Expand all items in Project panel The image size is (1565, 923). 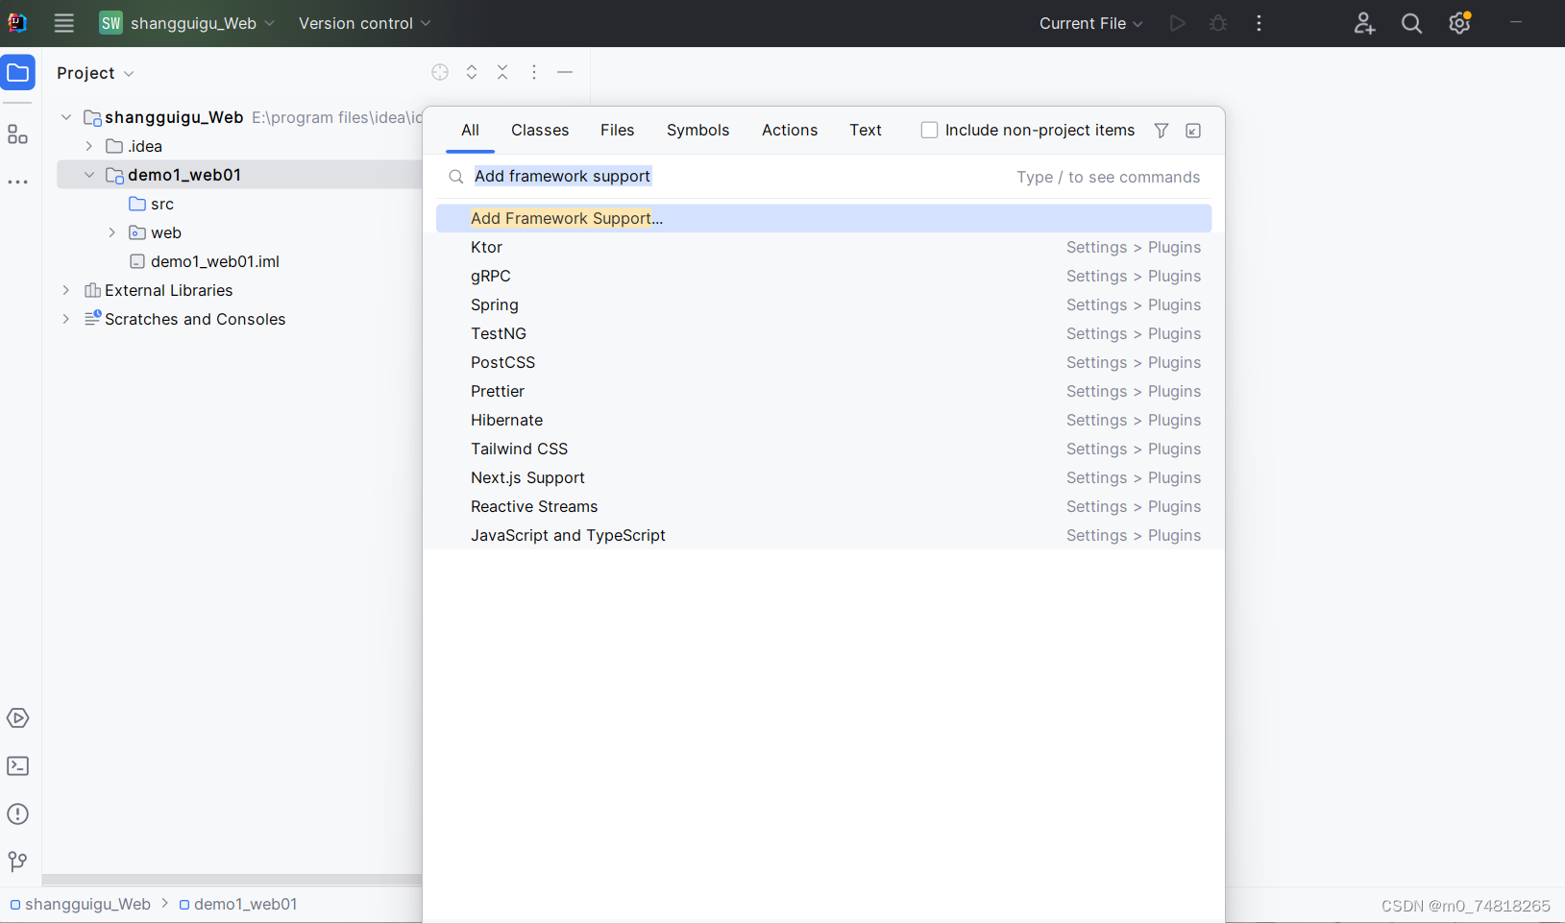pos(472,72)
